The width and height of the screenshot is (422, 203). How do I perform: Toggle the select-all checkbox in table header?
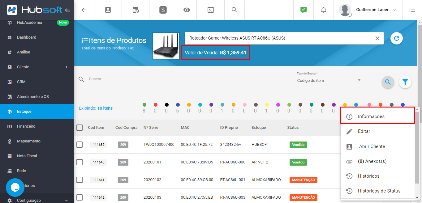[x=80, y=128]
